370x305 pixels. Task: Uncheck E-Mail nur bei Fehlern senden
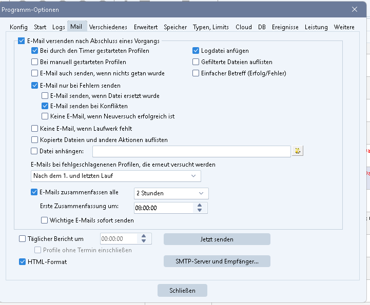pyautogui.click(x=34, y=85)
